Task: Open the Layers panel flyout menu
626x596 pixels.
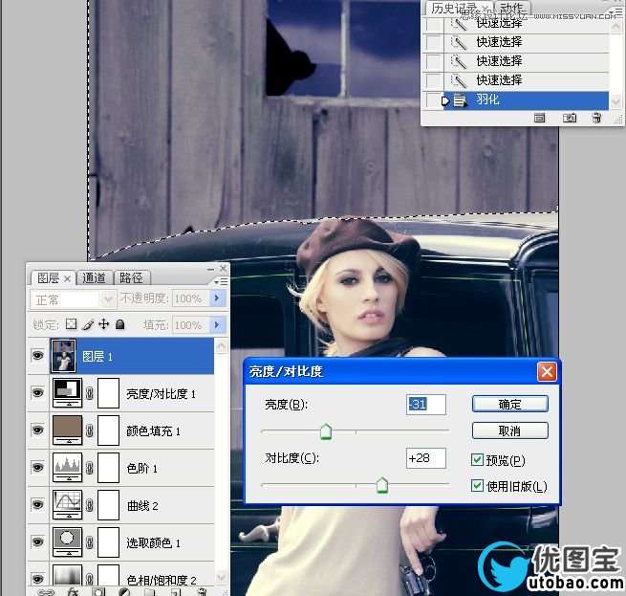Action: click(x=221, y=282)
